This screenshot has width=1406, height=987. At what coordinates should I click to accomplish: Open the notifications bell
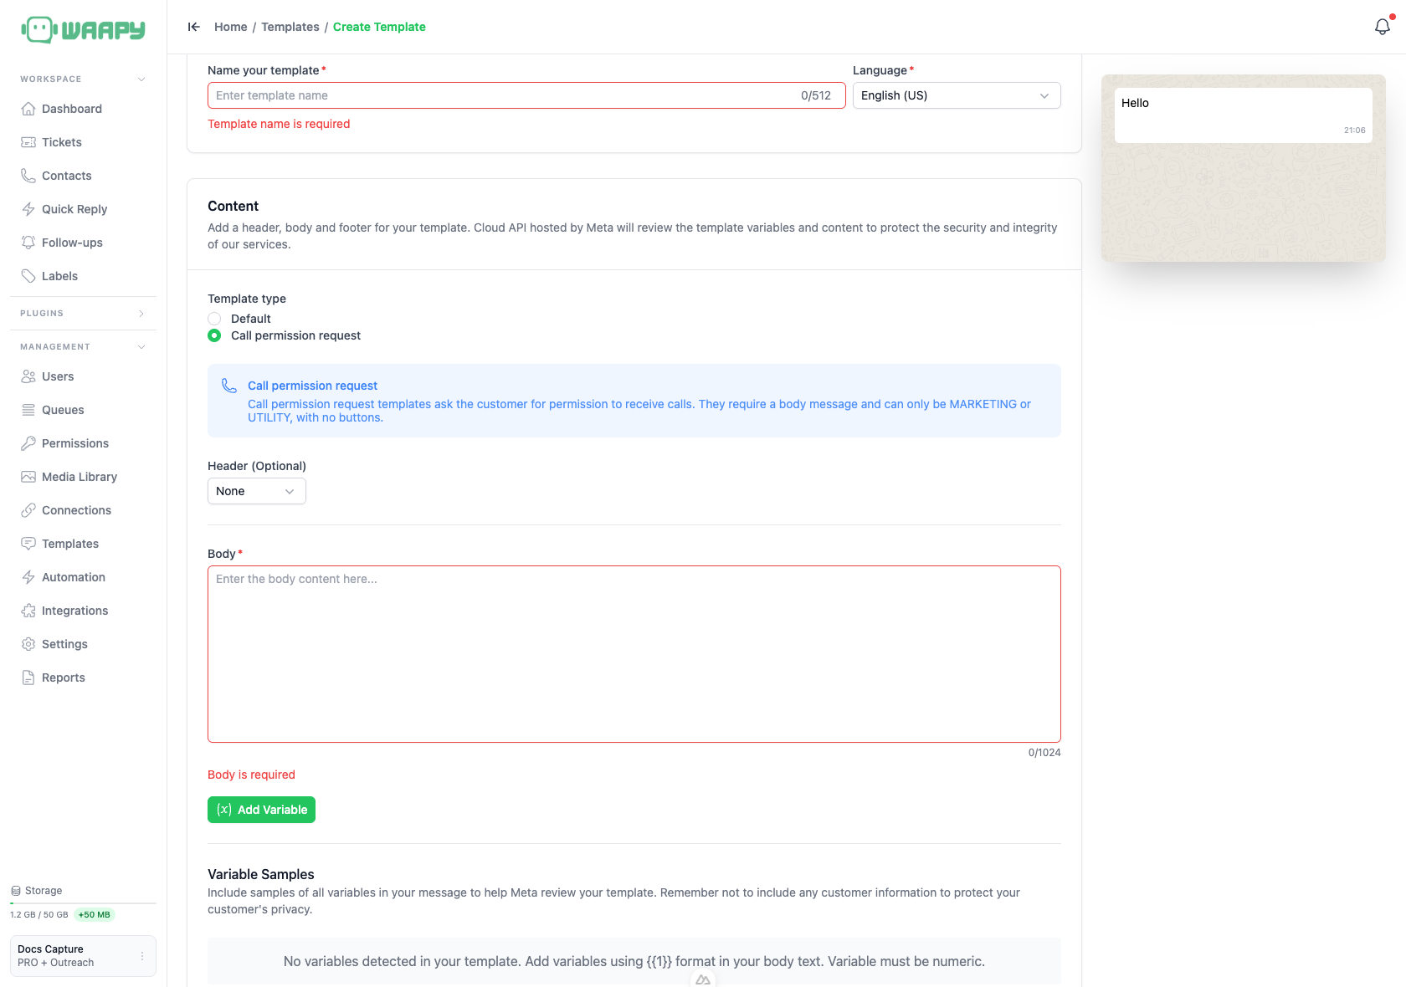coord(1383,27)
